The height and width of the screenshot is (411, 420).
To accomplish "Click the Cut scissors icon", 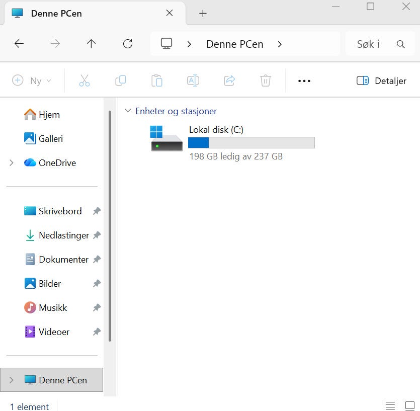I will pos(85,80).
